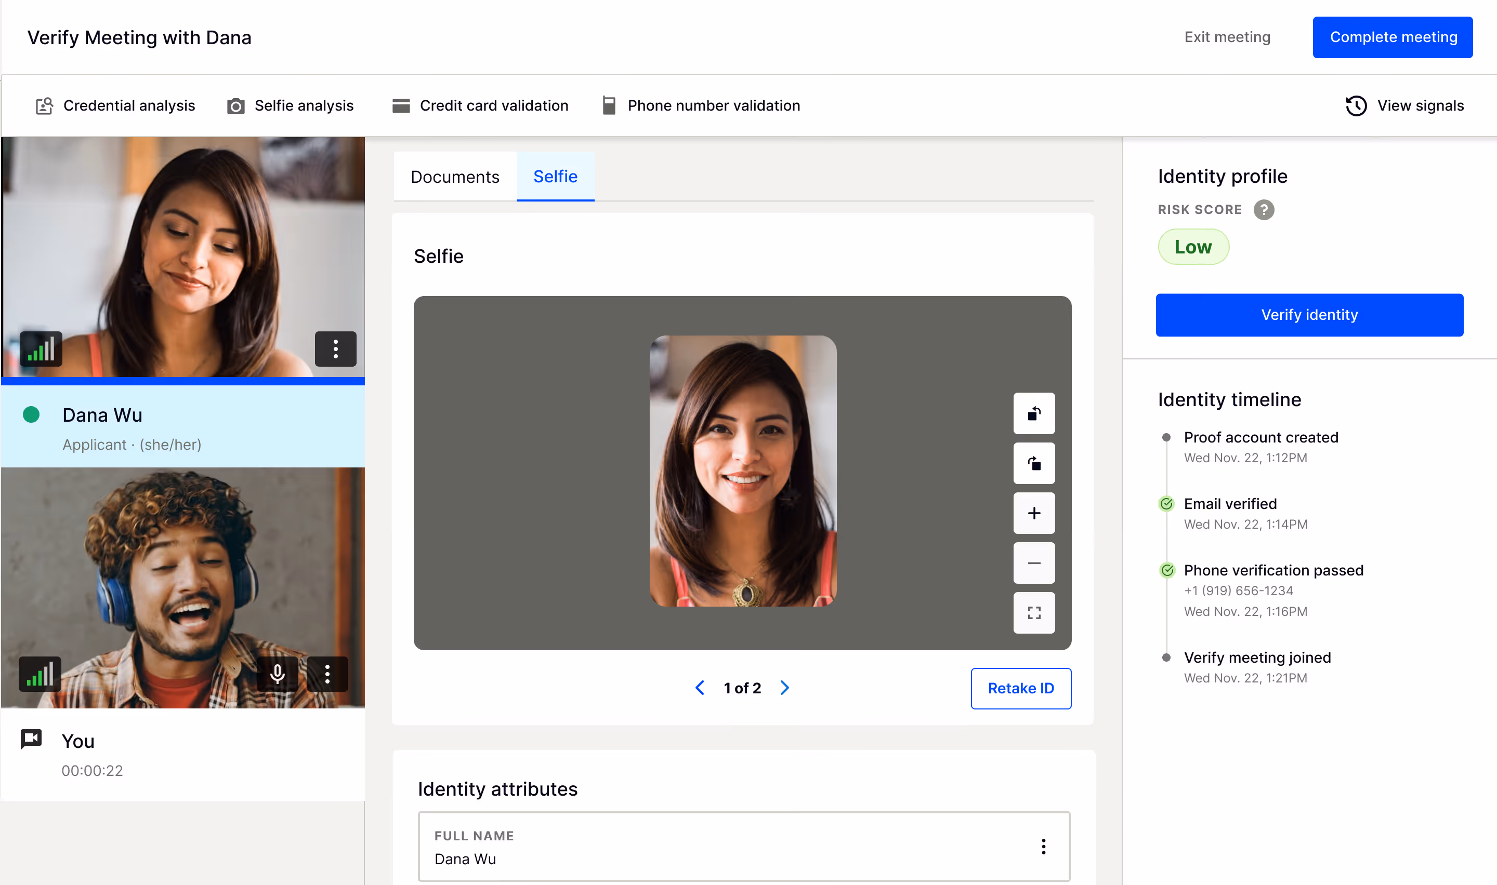Click 'Applicant · (she/her)' label
1497x885 pixels.
coord(132,445)
